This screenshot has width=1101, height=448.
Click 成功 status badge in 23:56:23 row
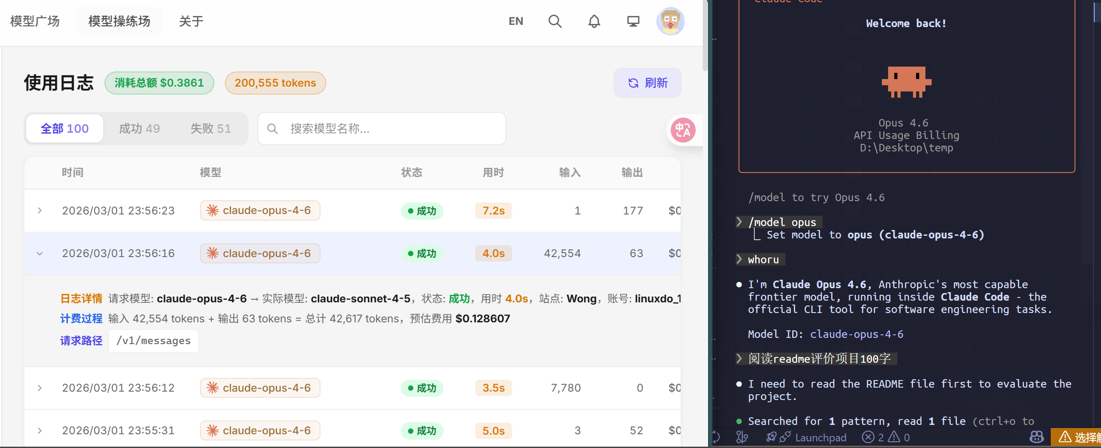pos(422,211)
